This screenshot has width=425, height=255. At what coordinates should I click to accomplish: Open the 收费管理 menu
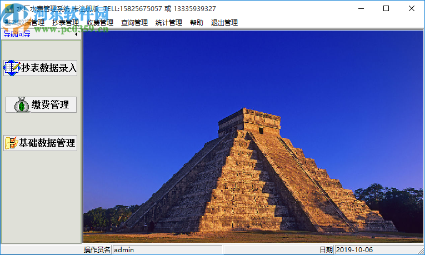[x=100, y=22]
